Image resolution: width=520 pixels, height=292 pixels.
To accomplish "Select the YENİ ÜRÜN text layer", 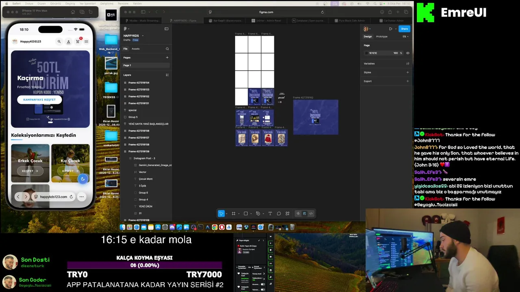I will coord(146,206).
